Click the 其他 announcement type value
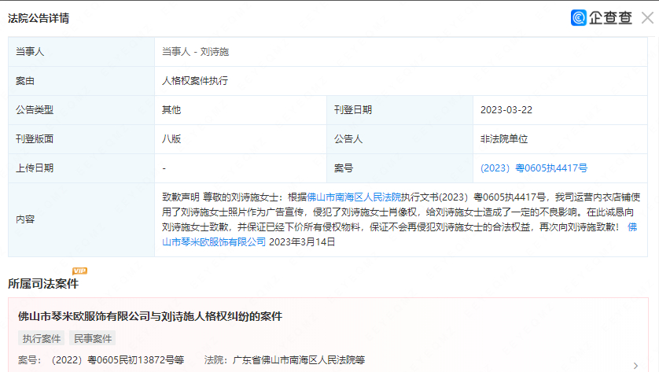 click(x=171, y=109)
